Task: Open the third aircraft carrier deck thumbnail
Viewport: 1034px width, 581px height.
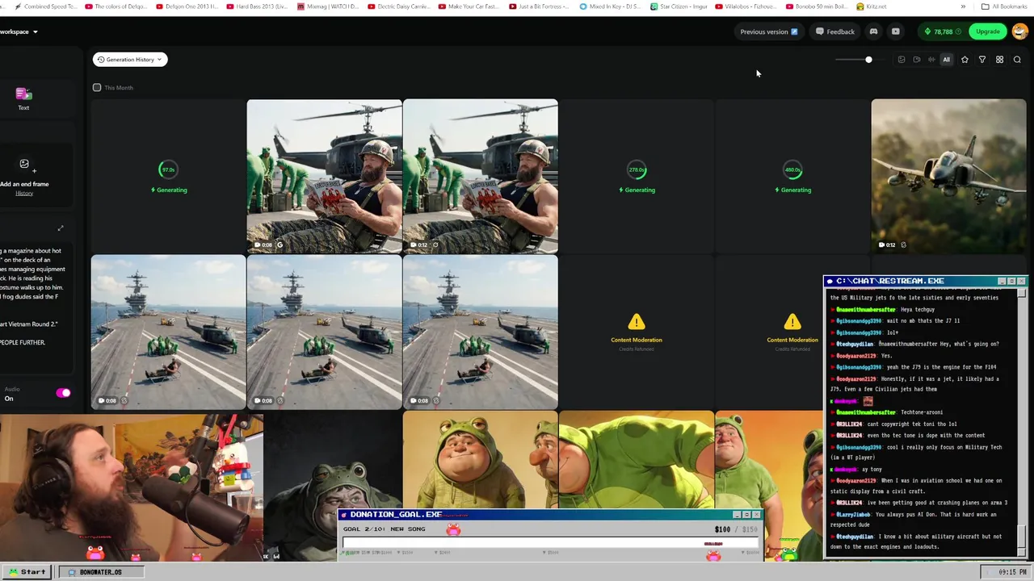Action: click(480, 332)
